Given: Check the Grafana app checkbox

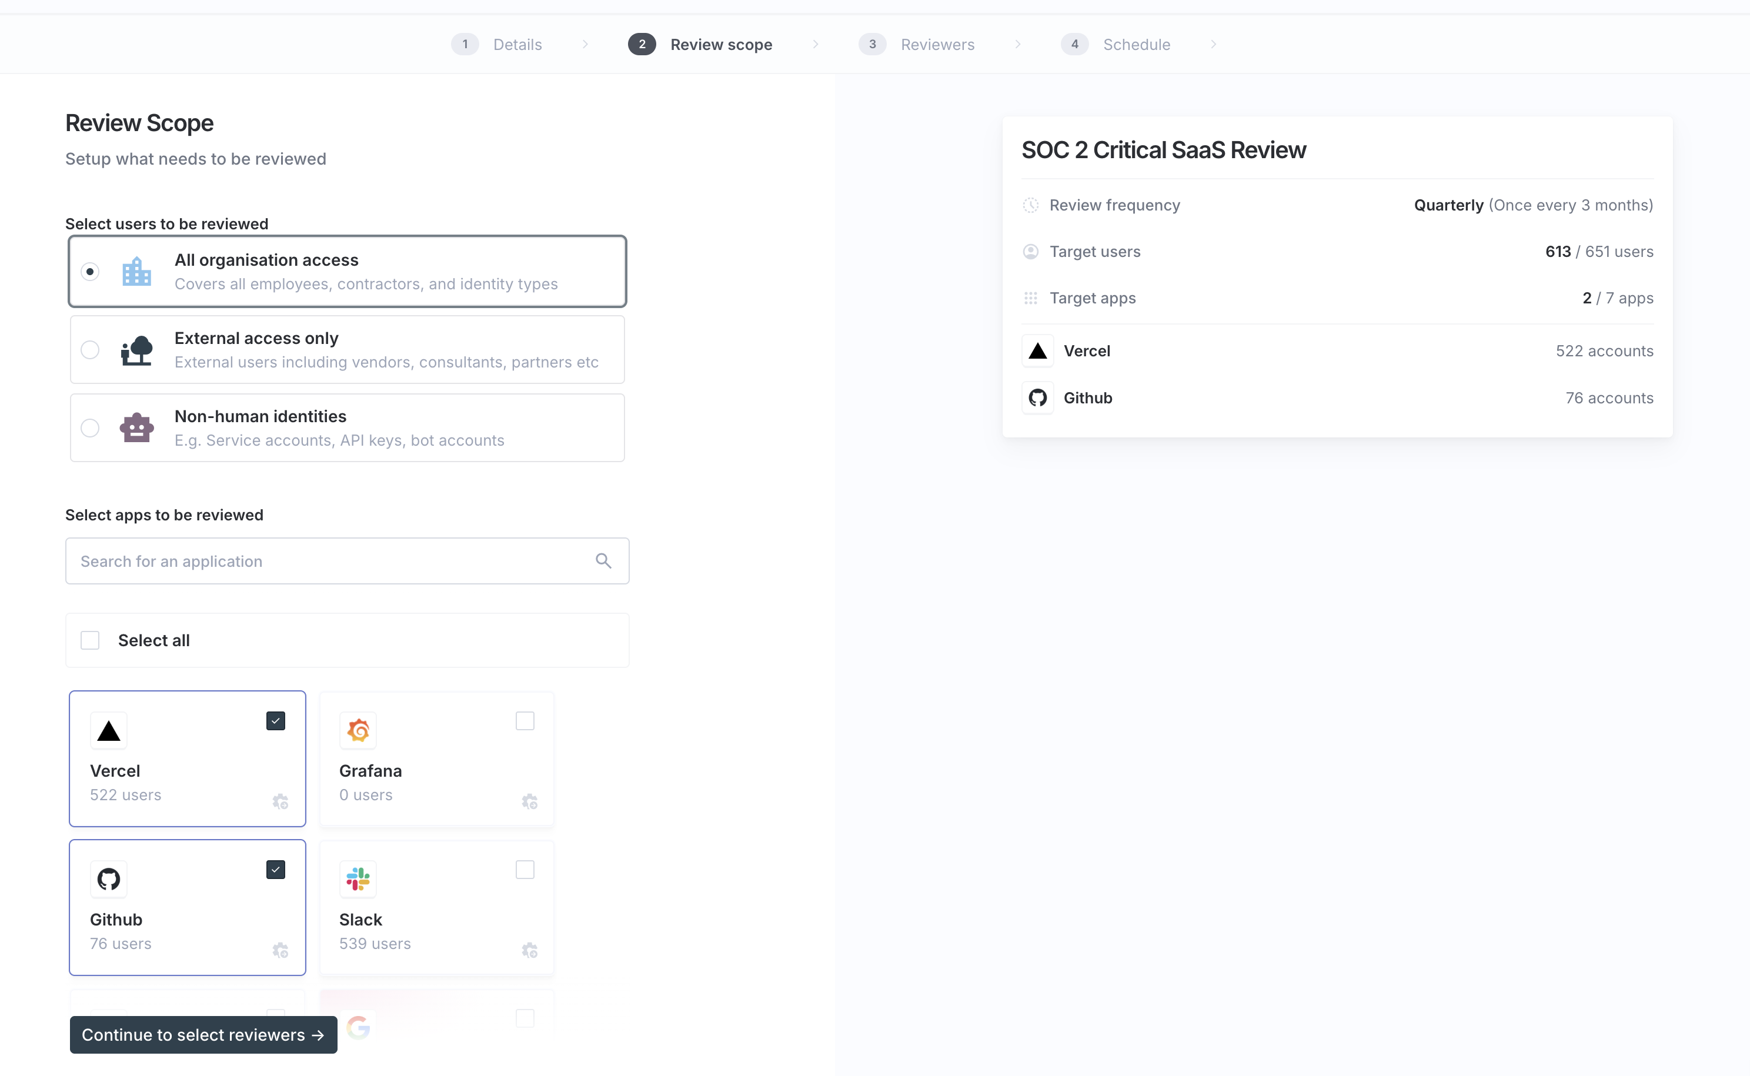Looking at the screenshot, I should coord(525,721).
